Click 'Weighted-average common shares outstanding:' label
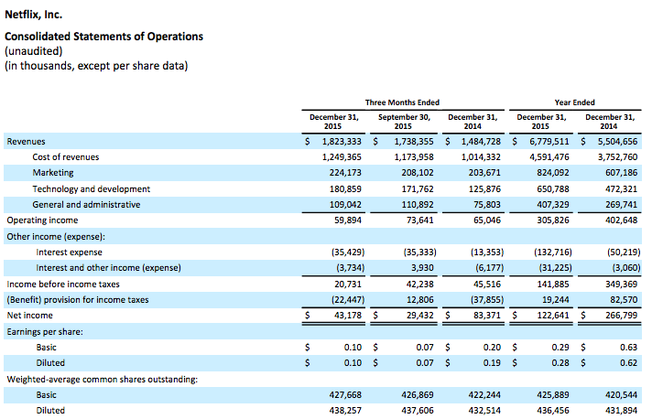The image size is (652, 419). pyautogui.click(x=102, y=380)
